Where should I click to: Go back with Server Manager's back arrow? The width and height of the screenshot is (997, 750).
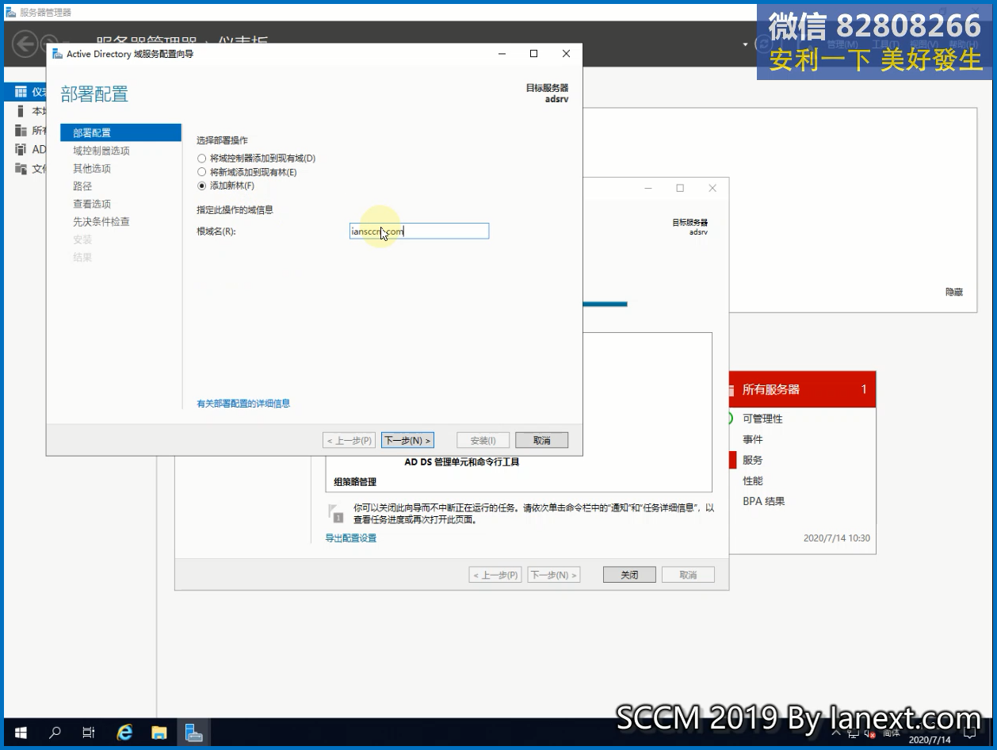click(25, 42)
